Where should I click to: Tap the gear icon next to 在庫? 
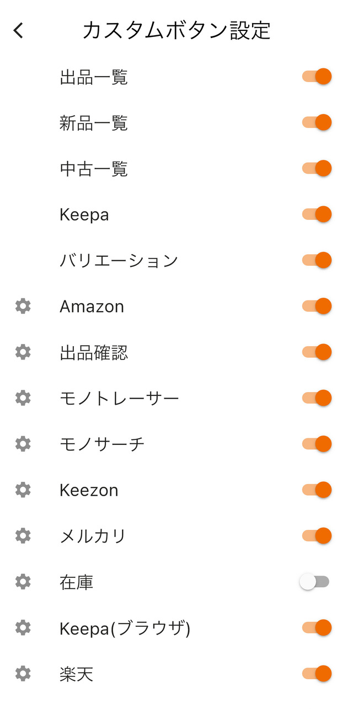[23, 581]
